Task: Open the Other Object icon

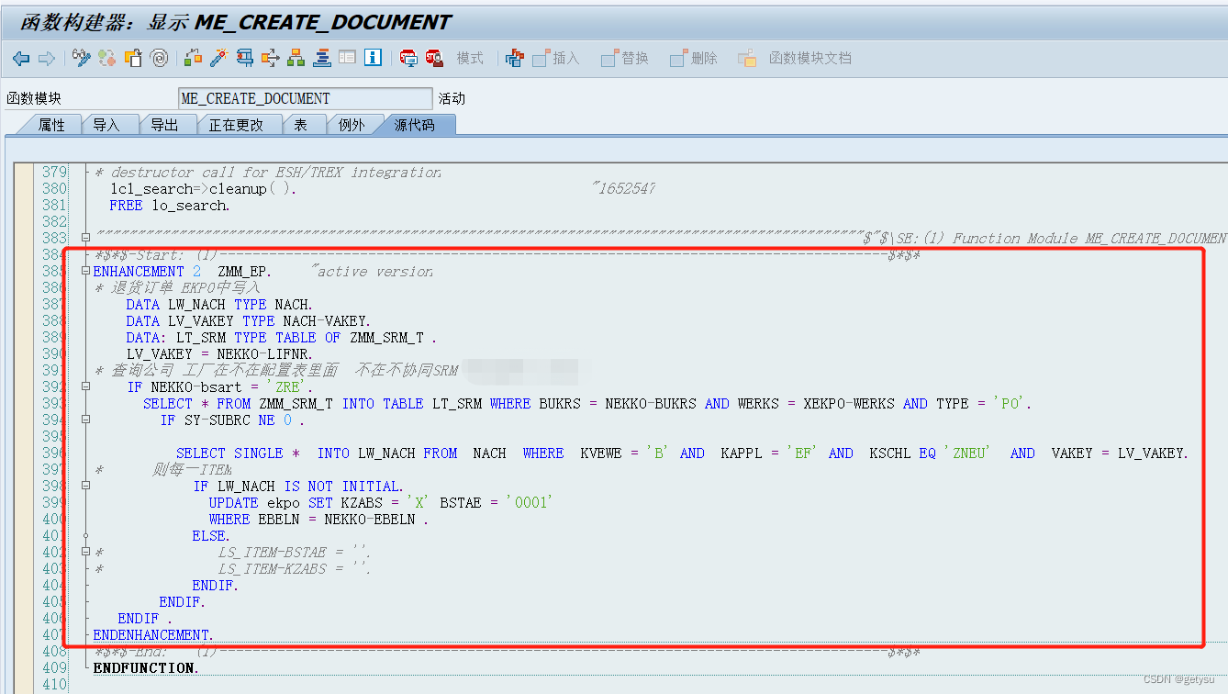Action: pyautogui.click(x=134, y=58)
